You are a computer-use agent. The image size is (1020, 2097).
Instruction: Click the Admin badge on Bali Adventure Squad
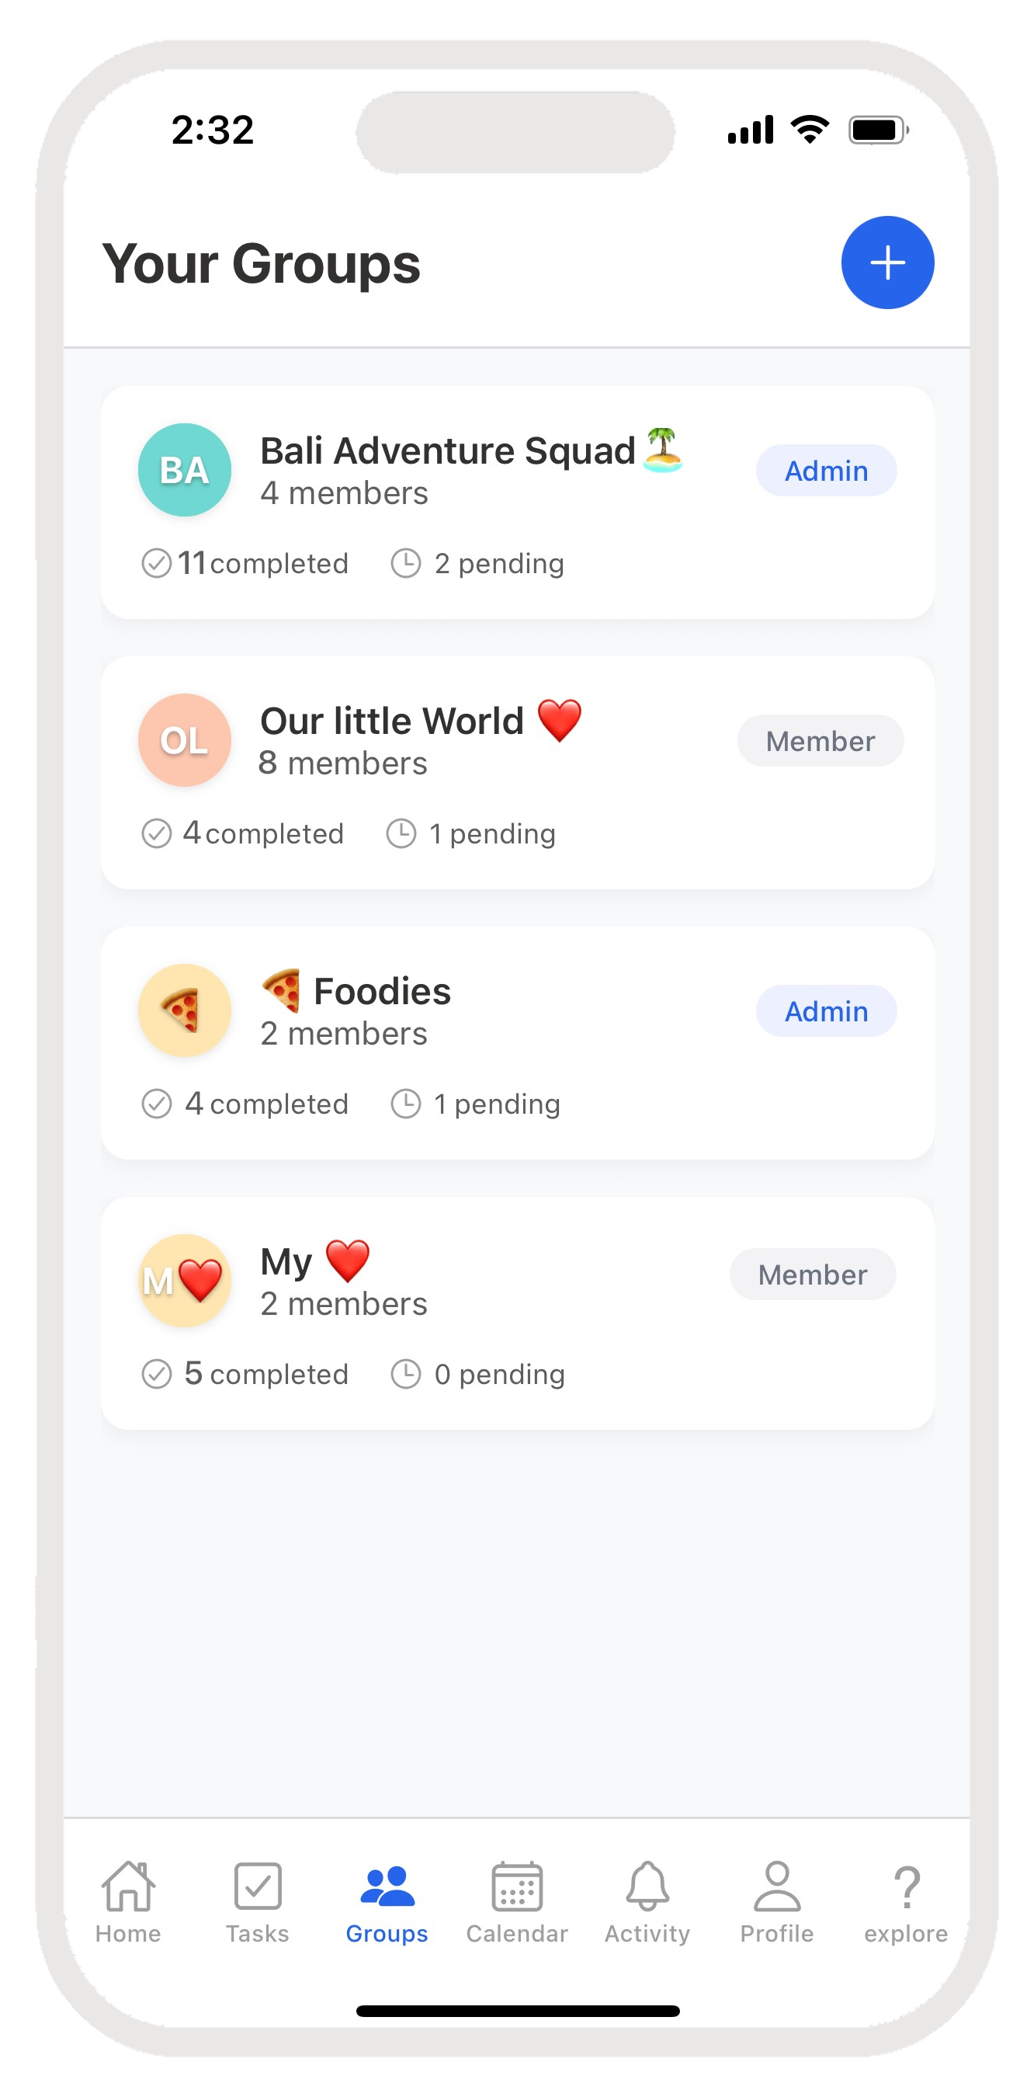pyautogui.click(x=826, y=471)
